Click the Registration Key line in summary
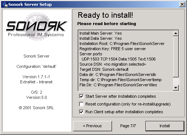 coord(112,49)
